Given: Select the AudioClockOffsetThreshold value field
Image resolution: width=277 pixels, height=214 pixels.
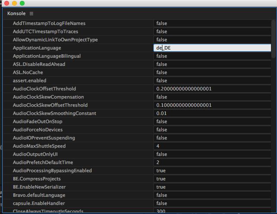Looking at the screenshot, I should click(211, 89).
